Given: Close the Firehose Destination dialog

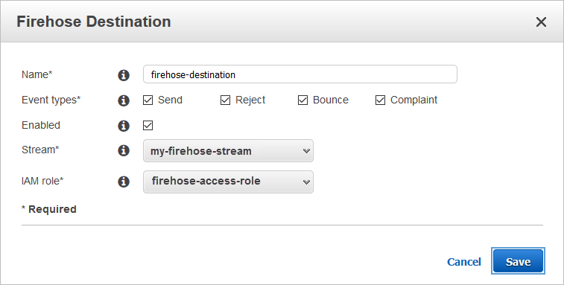Looking at the screenshot, I should click(541, 22).
